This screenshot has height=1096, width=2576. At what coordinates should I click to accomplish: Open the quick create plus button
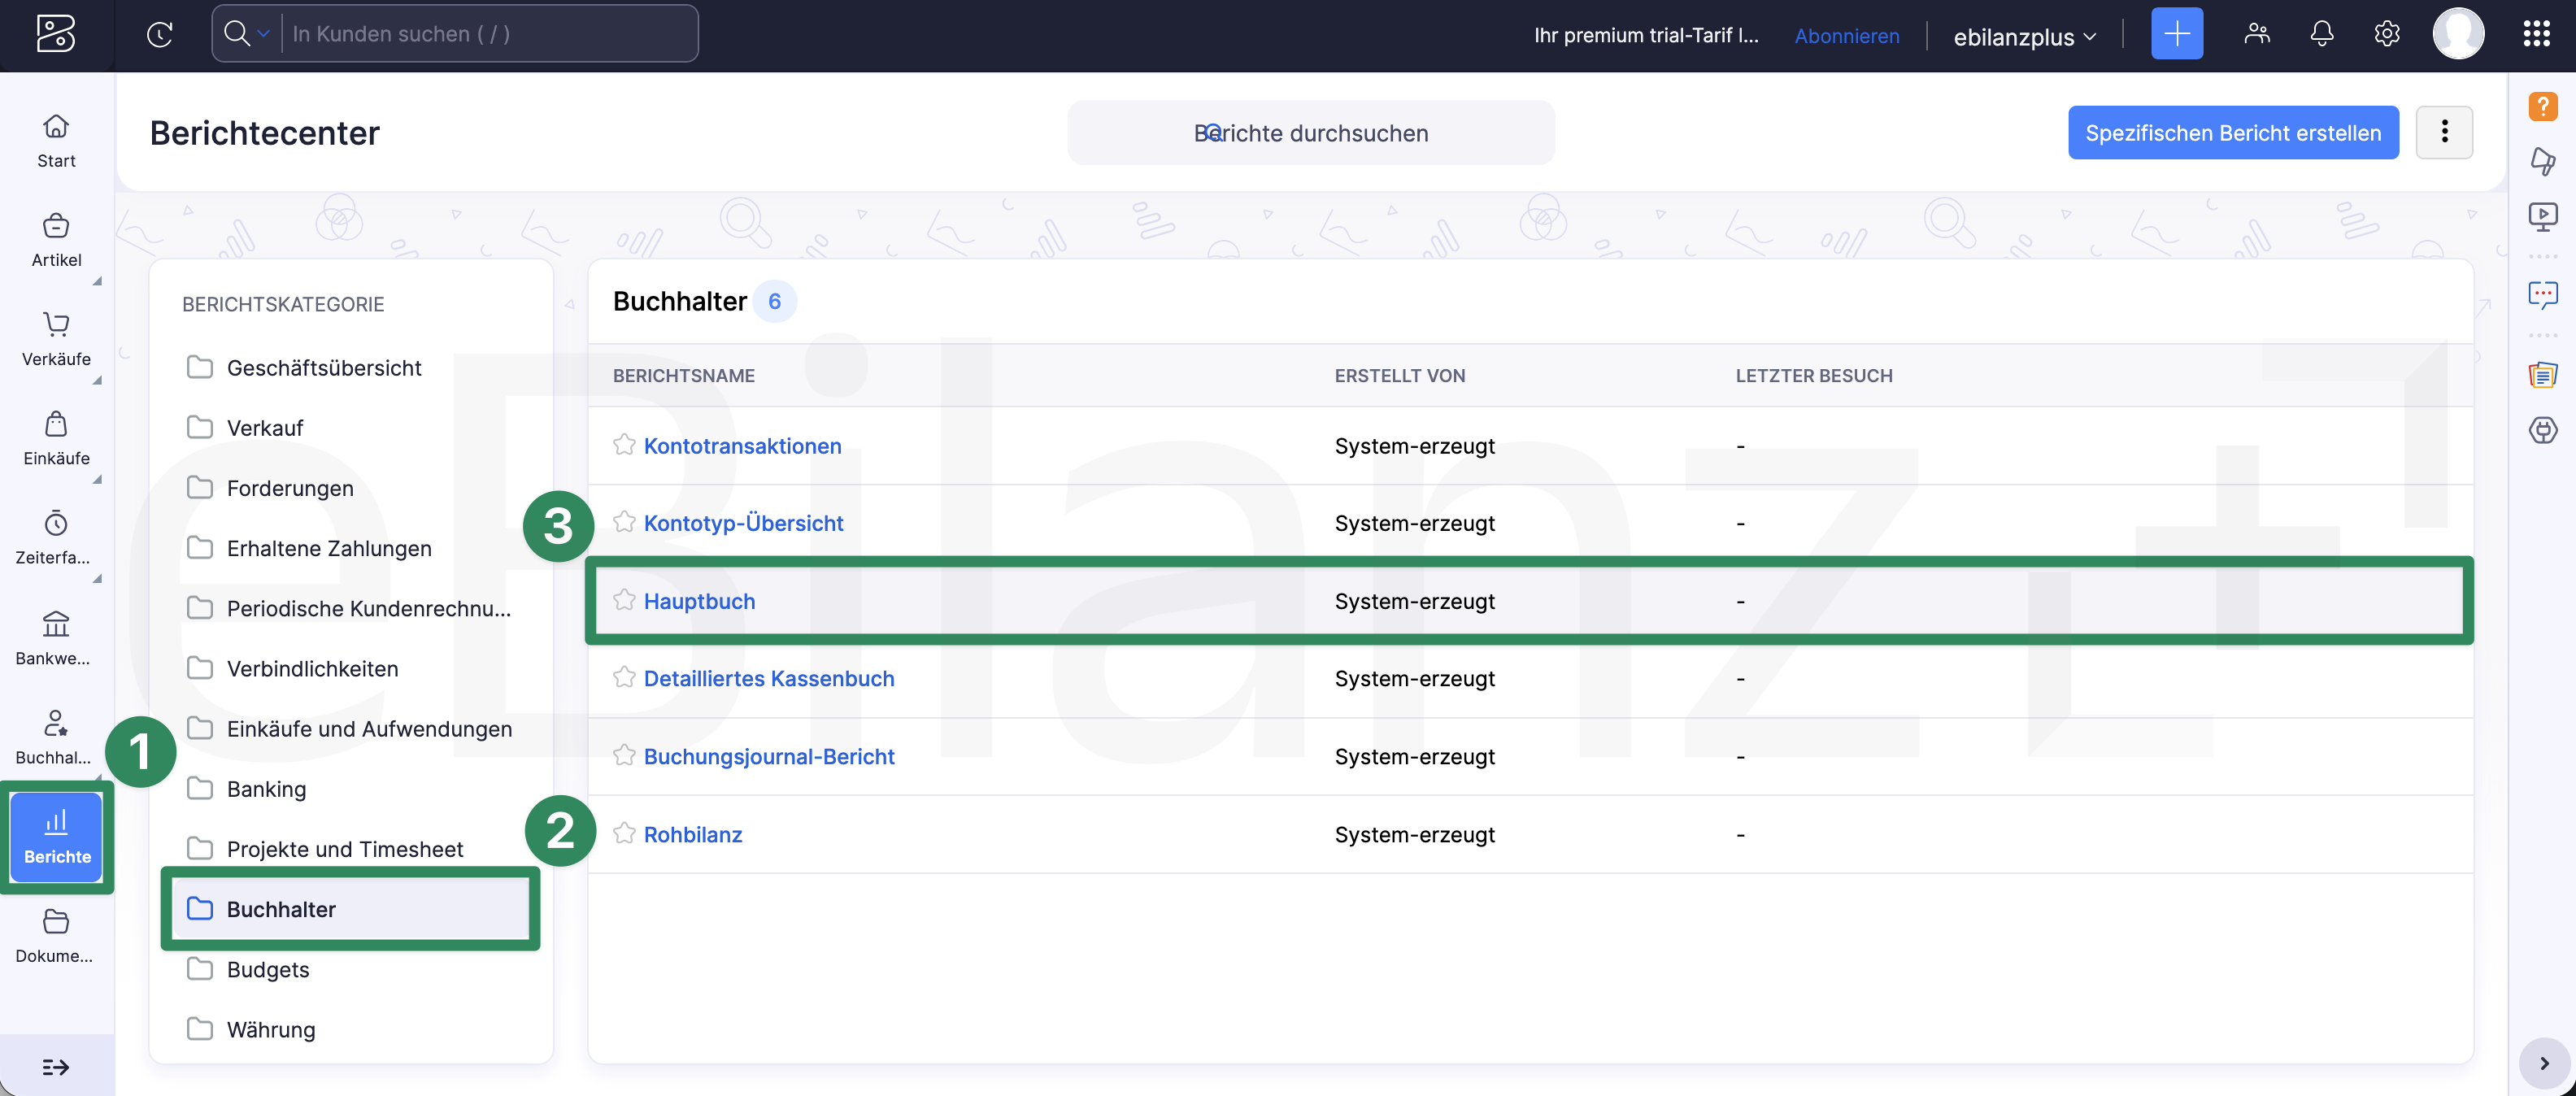pos(2176,34)
